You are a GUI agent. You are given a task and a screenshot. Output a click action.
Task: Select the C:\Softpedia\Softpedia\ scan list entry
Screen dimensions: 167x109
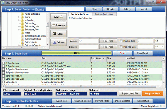(80, 18)
